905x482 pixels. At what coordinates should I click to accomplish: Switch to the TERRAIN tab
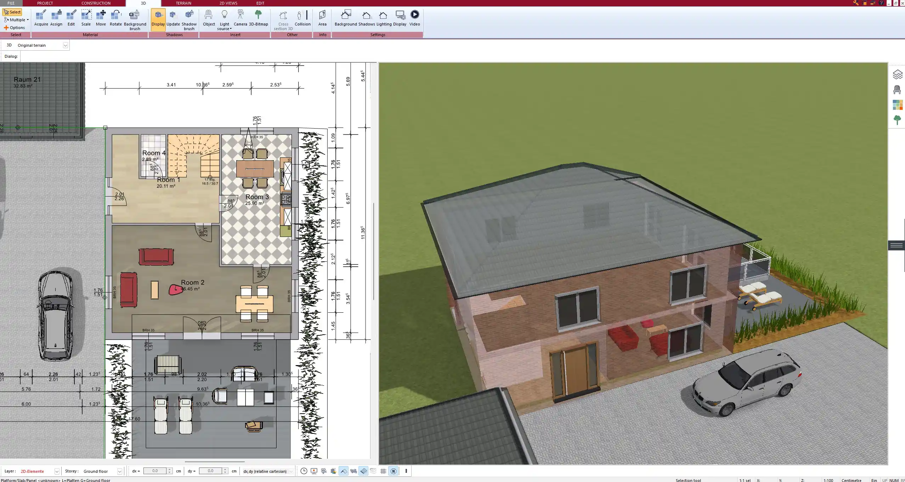[x=183, y=3]
